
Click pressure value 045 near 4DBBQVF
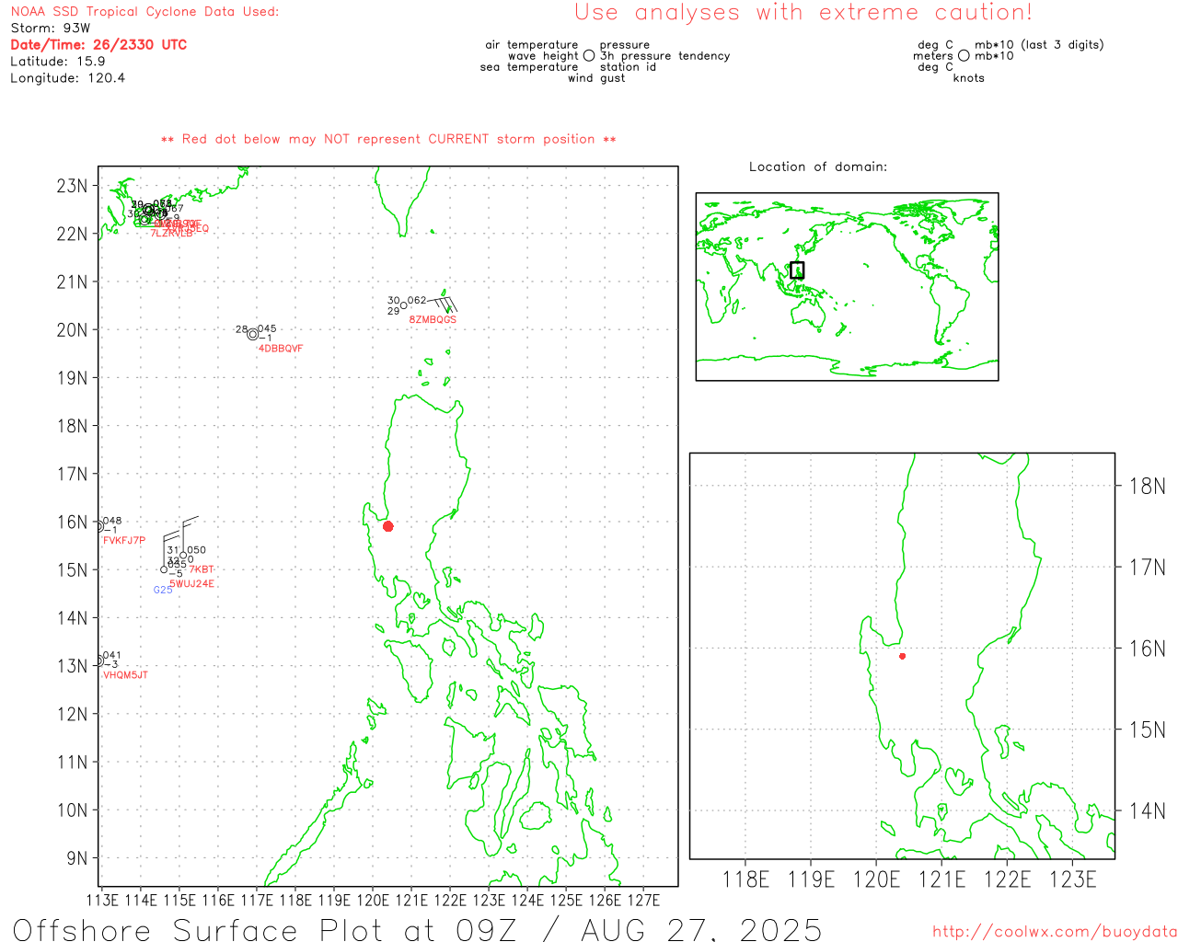tap(267, 329)
